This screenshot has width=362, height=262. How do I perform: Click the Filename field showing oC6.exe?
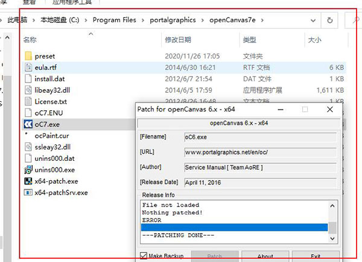tap(259, 137)
